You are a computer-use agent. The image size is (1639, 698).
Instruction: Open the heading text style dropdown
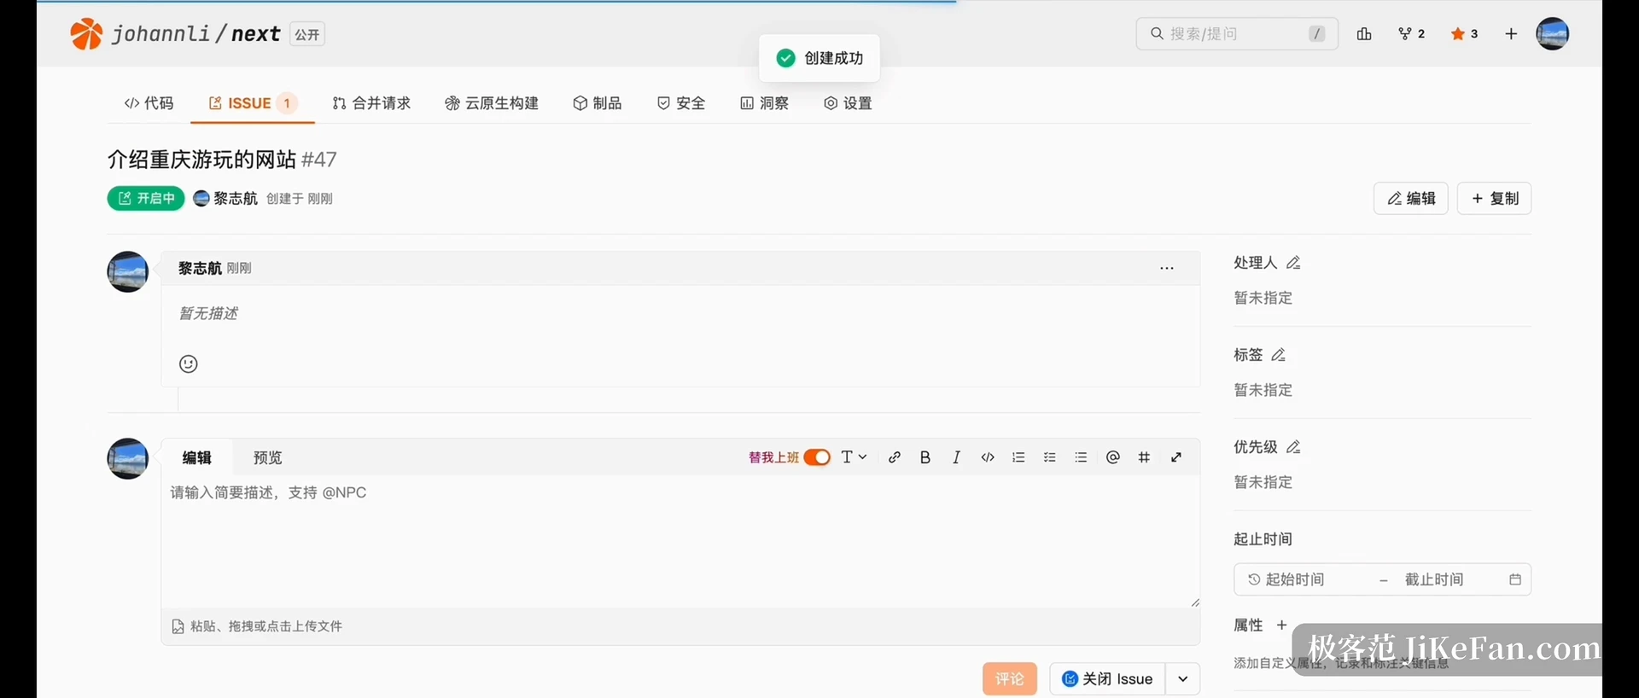(854, 457)
